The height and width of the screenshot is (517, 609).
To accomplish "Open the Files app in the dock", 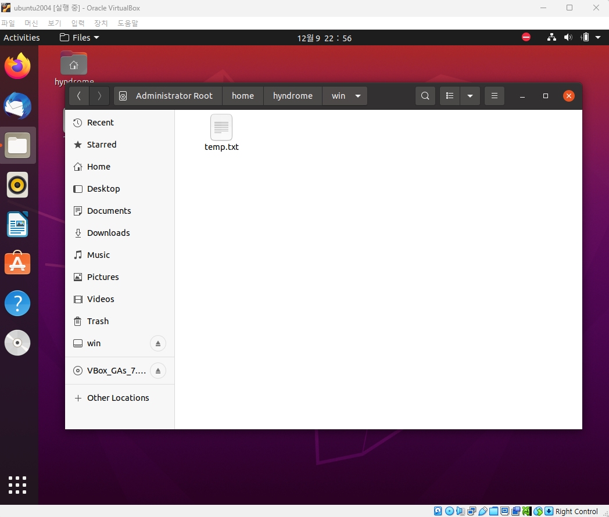I will [x=17, y=146].
